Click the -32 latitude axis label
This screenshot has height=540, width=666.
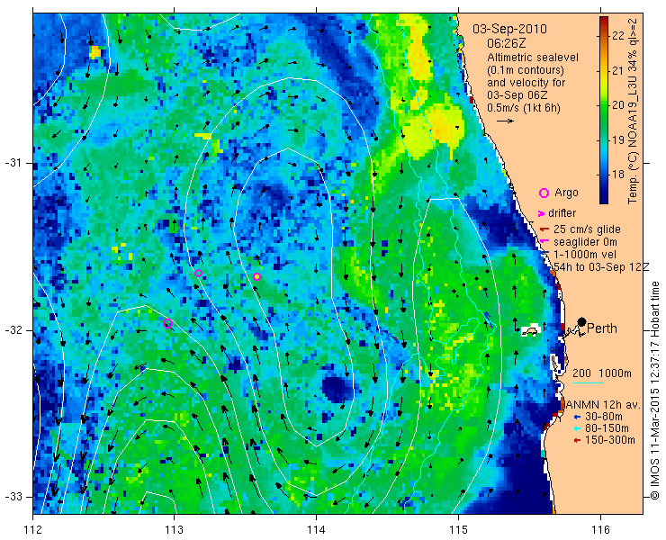tap(13, 330)
